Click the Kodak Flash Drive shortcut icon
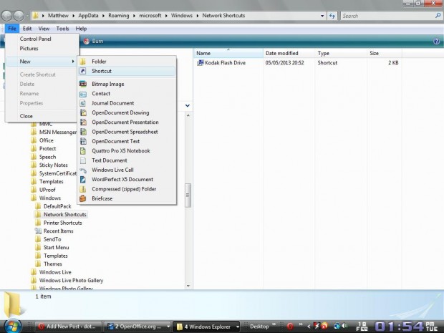The height and width of the screenshot is (333, 444). coord(201,63)
